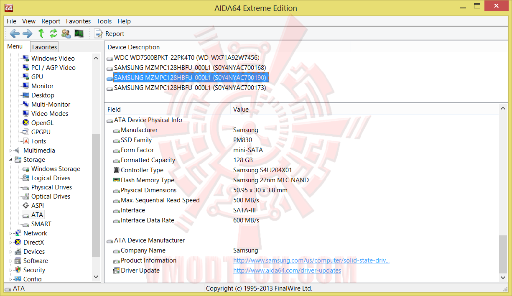Open the Monitor page in tree
The height and width of the screenshot is (296, 512).
point(42,86)
